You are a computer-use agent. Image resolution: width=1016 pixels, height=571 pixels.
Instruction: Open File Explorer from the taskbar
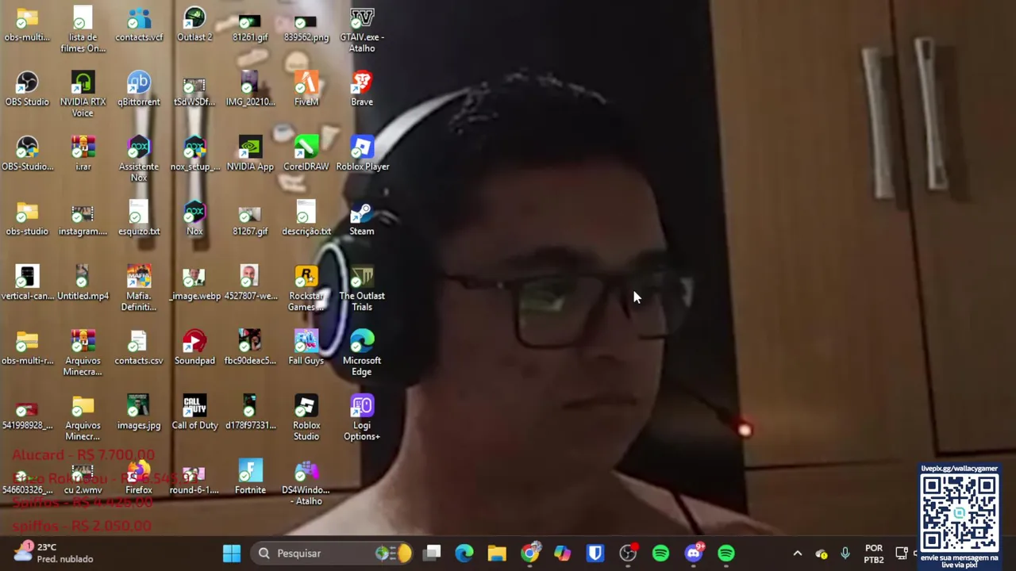(497, 553)
